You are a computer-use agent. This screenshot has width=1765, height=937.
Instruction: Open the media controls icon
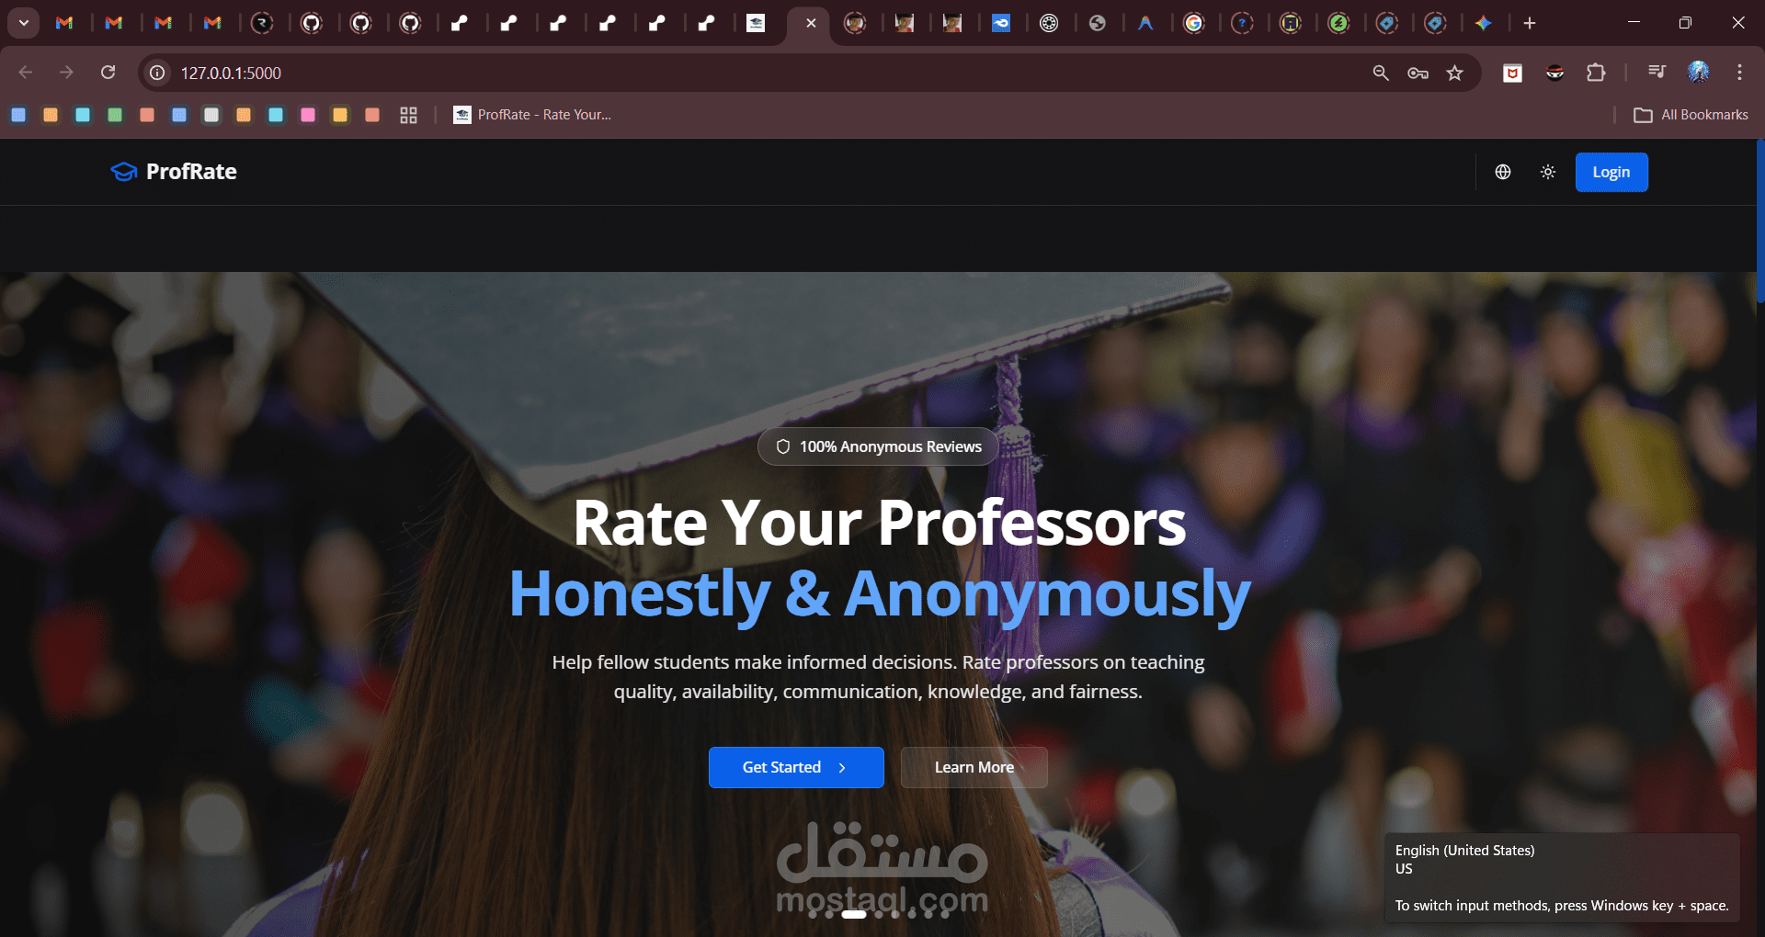1657,73
